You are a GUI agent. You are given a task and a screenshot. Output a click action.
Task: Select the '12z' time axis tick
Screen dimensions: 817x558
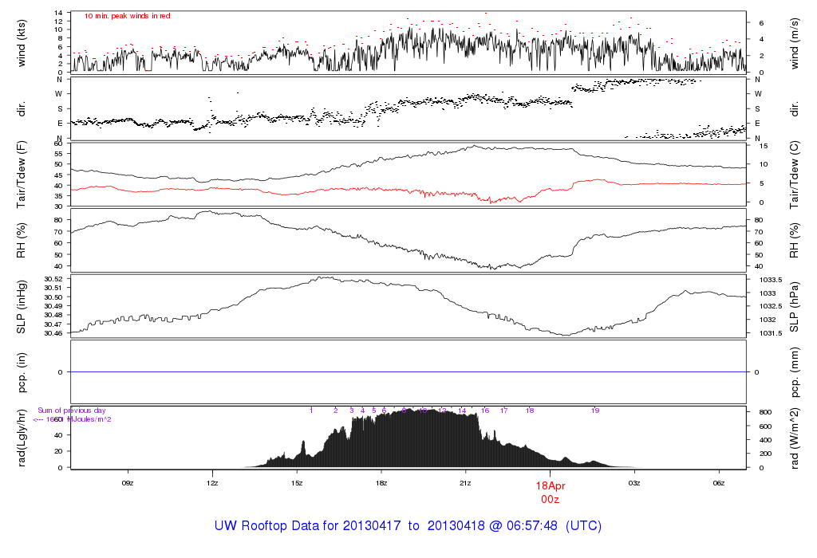[211, 483]
